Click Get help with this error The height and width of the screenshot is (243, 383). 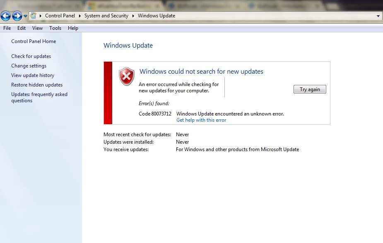201,120
